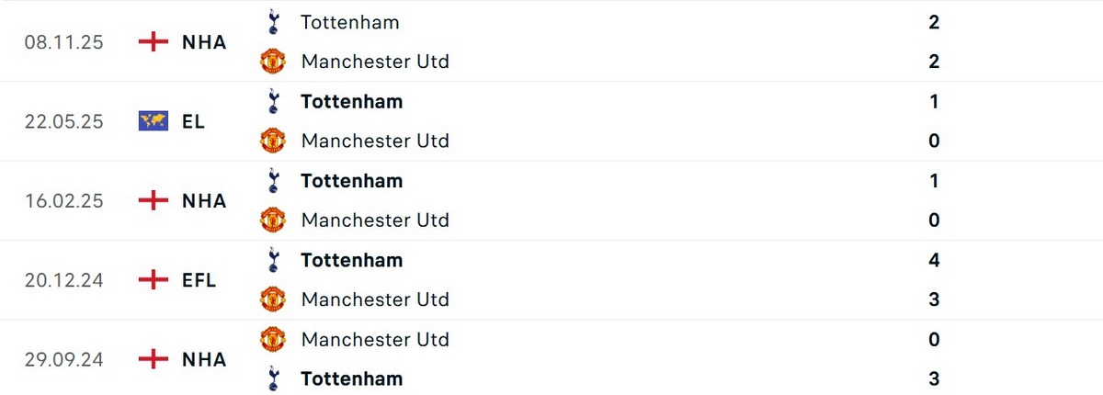This screenshot has width=1103, height=395.
Task: Select the England flag next to EFL
Action: (153, 280)
